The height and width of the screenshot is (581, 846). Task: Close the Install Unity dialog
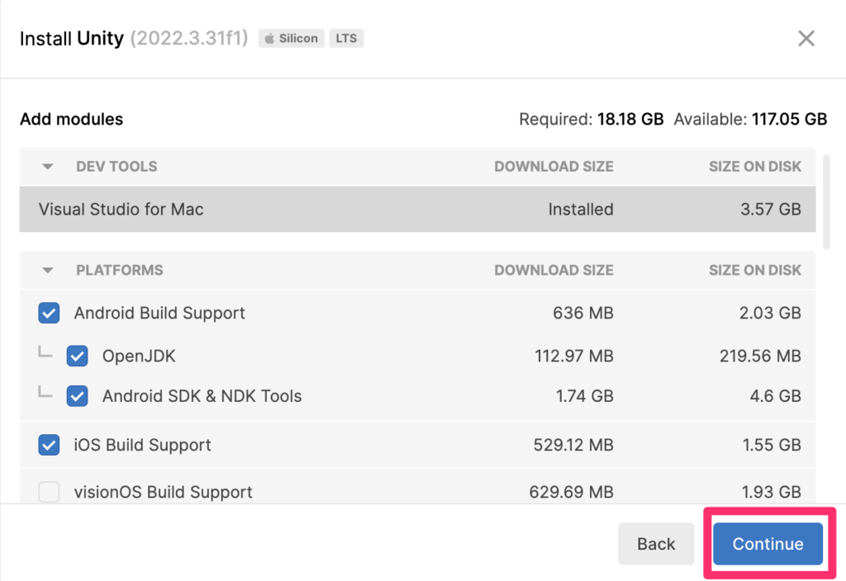tap(806, 38)
